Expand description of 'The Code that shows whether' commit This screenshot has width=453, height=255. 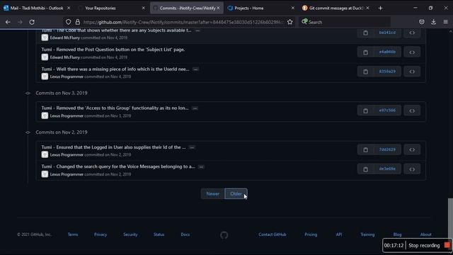point(197,30)
